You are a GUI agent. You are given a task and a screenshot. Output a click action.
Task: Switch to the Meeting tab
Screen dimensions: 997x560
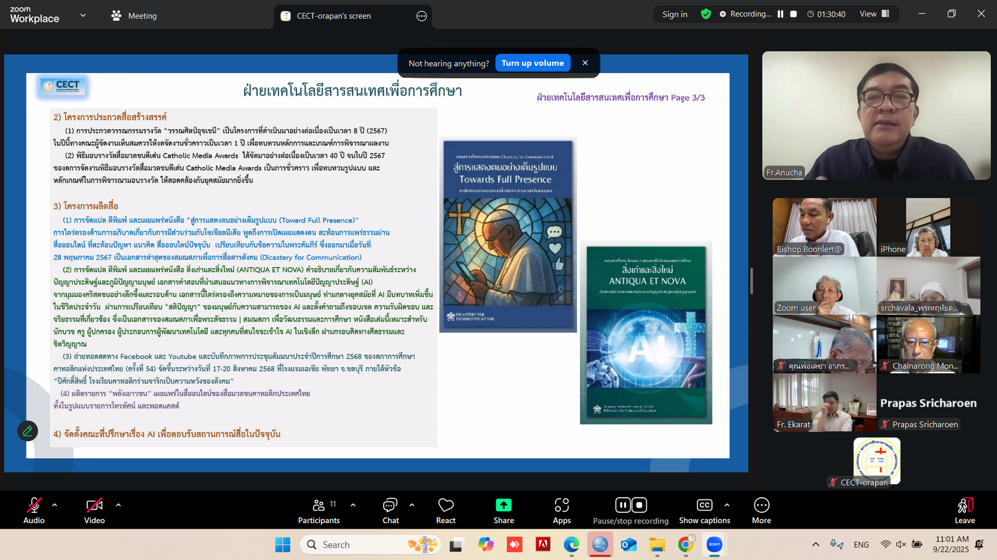pos(134,16)
